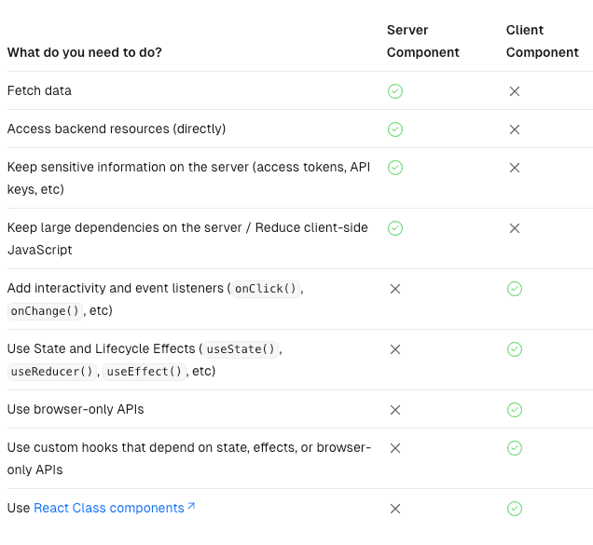
Task: Click Client cross for Access backend resources
Action: coord(515,129)
